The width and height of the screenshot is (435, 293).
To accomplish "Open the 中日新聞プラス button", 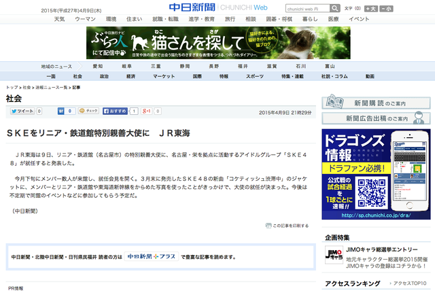I will (x=151, y=256).
